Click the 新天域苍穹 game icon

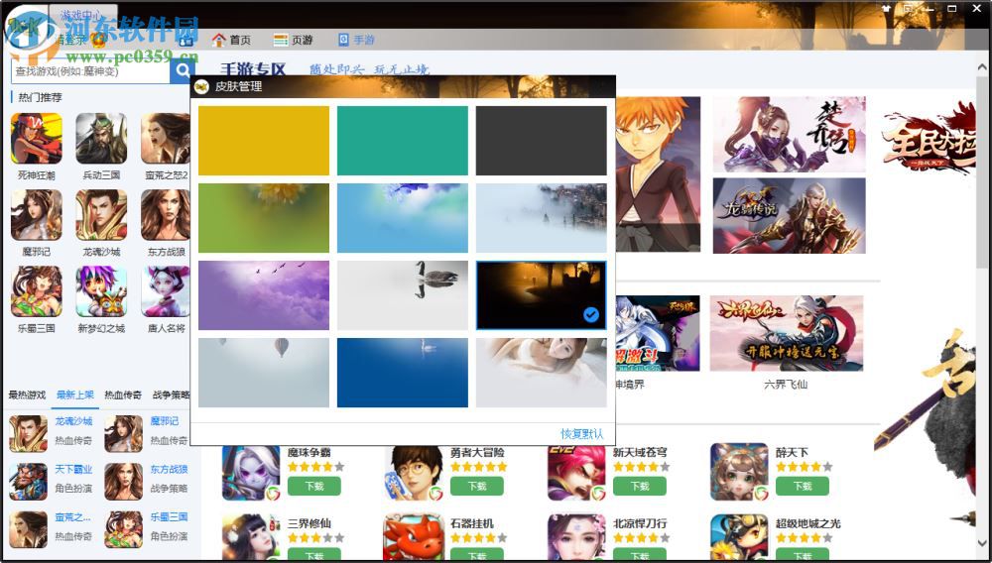(x=576, y=473)
